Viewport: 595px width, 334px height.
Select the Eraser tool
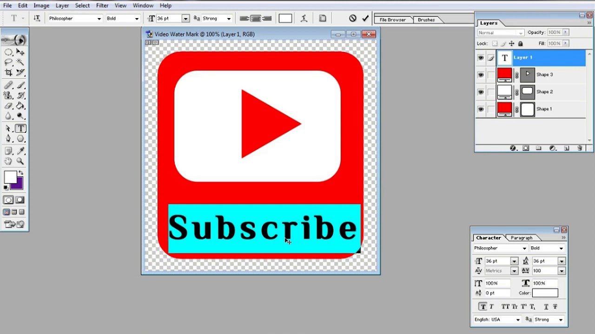pos(8,106)
